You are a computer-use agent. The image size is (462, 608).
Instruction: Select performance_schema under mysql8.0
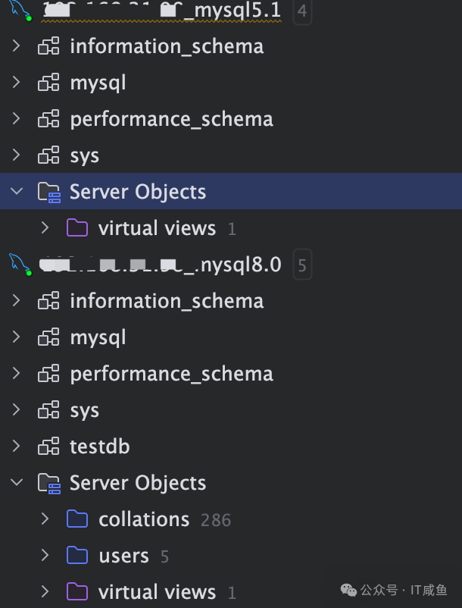(x=171, y=374)
